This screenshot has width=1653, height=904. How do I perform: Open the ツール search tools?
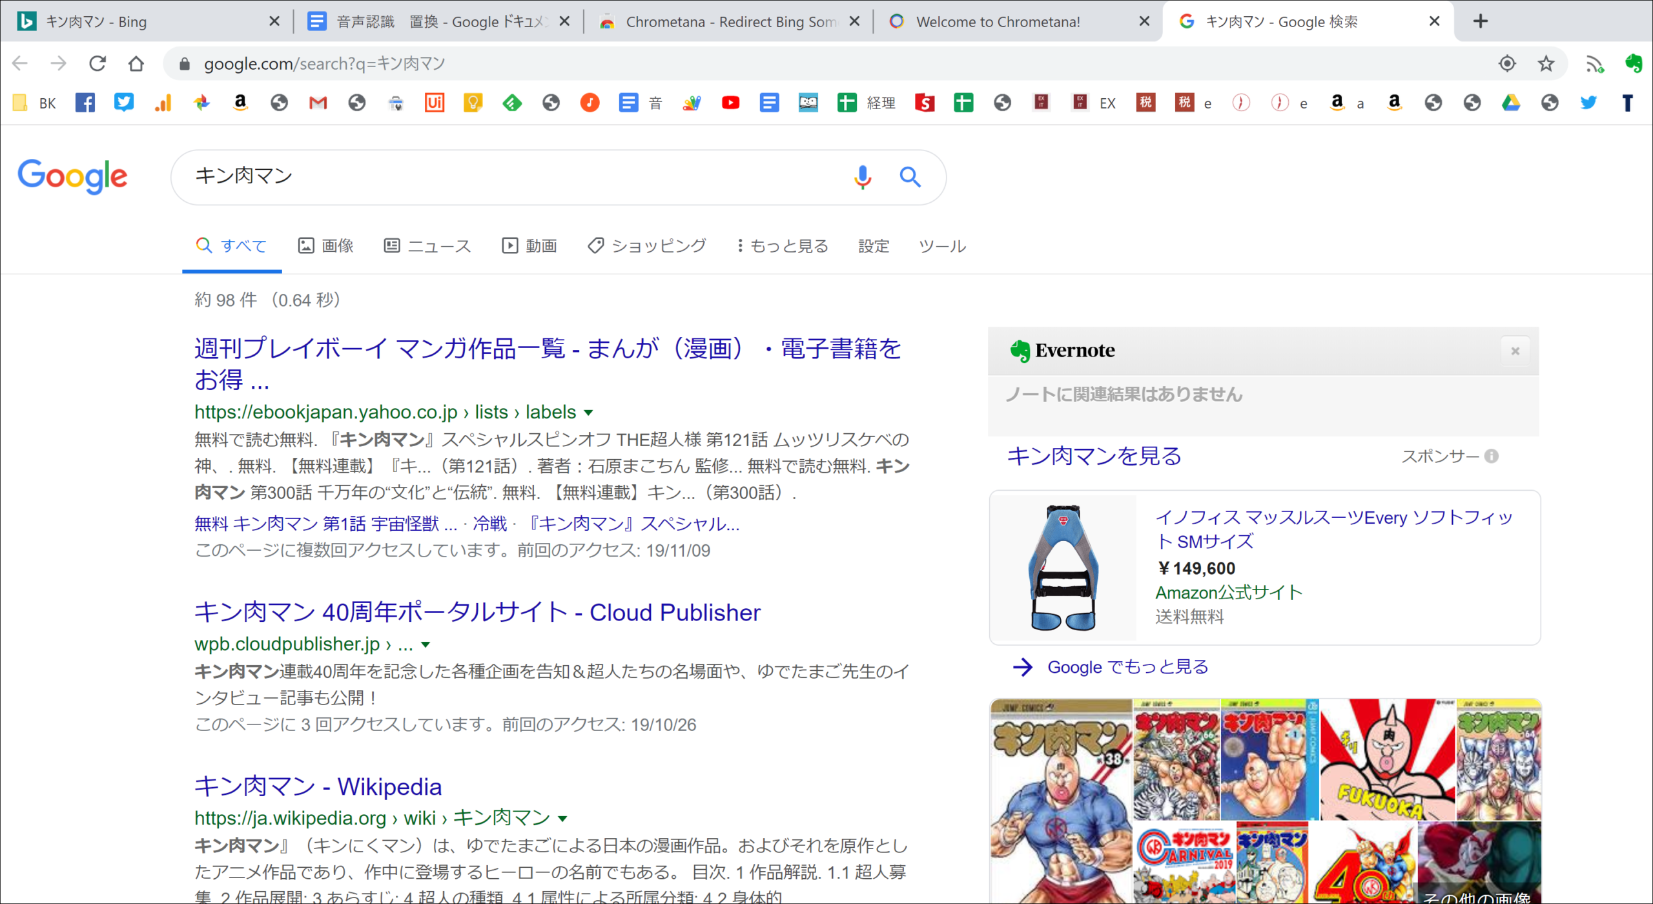[943, 245]
